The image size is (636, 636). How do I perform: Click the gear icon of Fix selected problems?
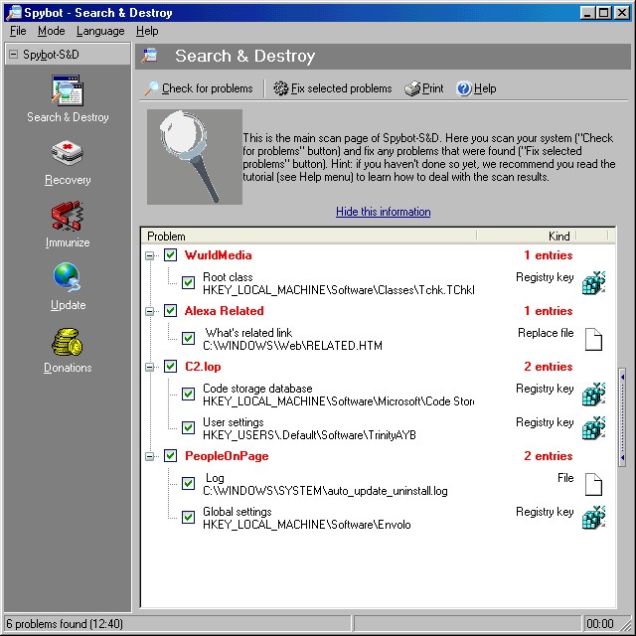[x=280, y=88]
